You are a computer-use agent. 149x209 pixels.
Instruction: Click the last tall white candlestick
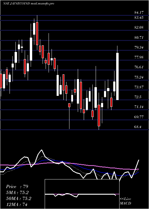click(x=117, y=76)
